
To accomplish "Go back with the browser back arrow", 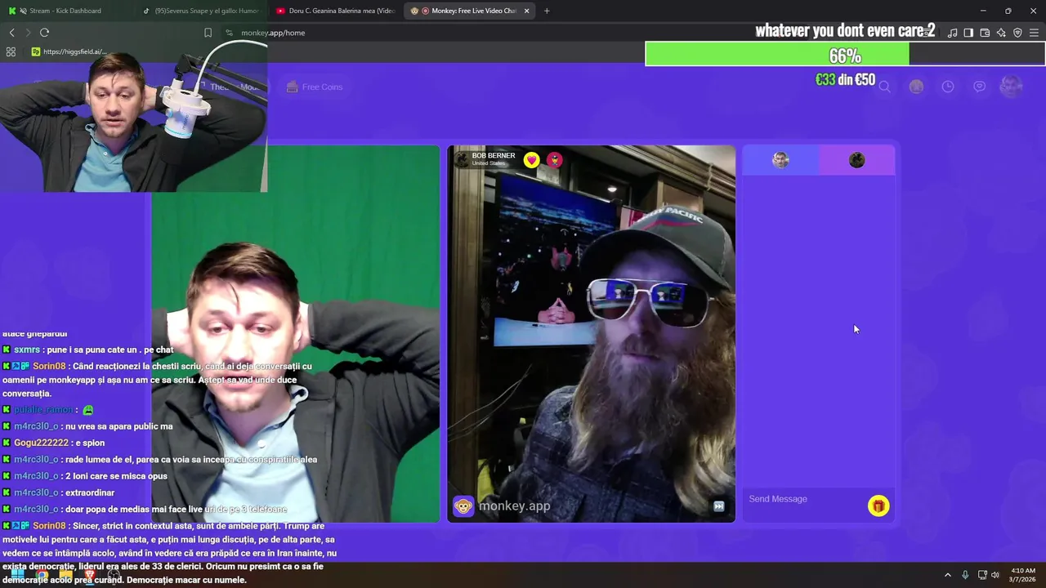I will click(11, 33).
